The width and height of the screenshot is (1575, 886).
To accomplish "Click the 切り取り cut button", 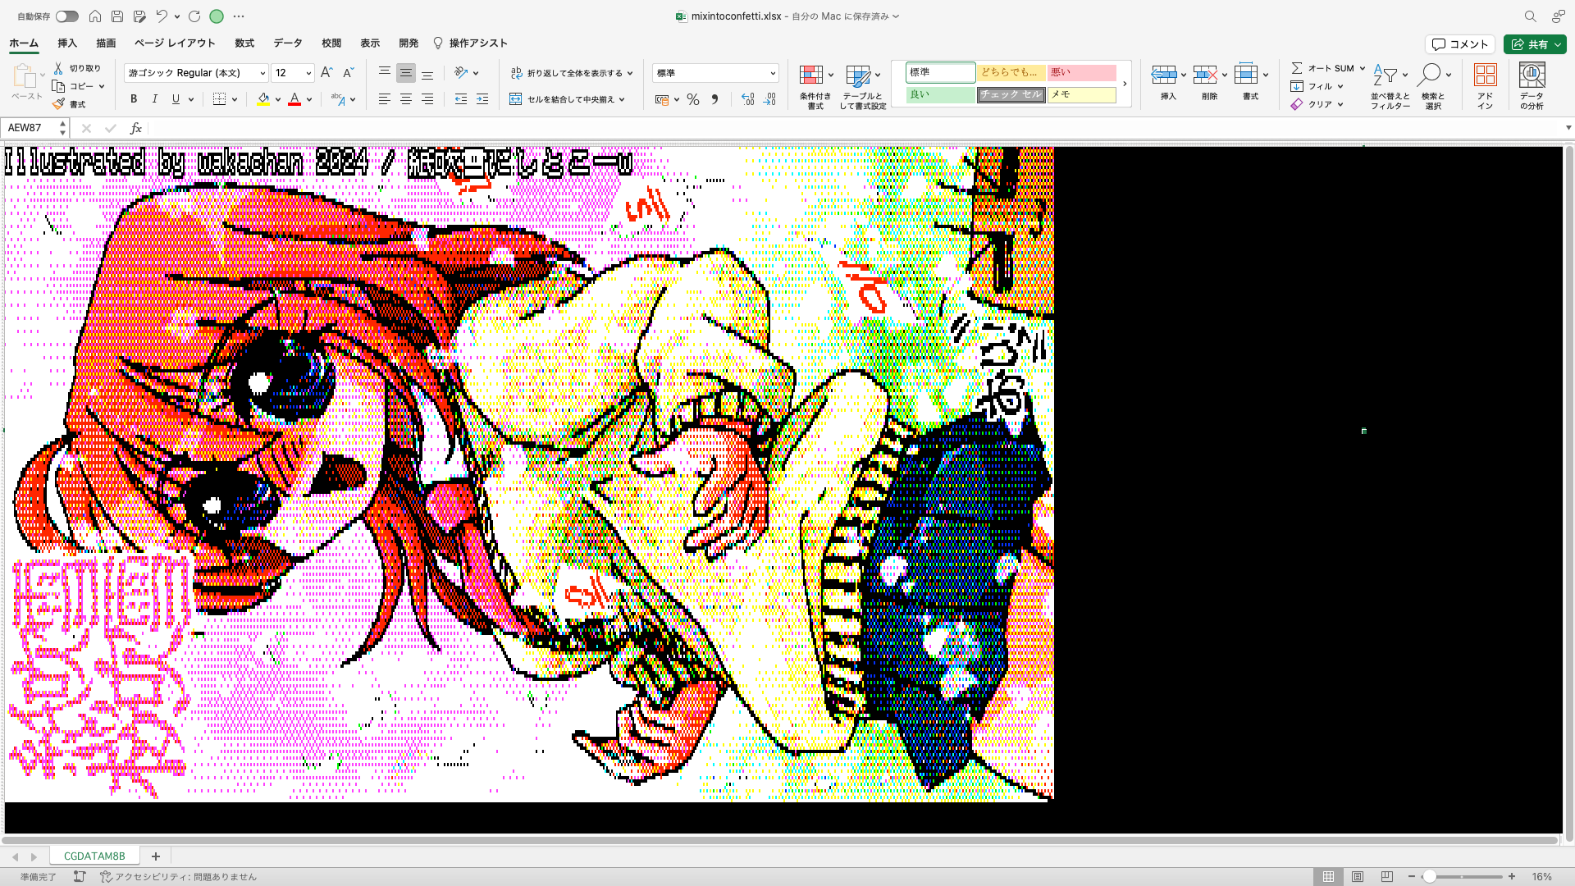I will (x=77, y=68).
